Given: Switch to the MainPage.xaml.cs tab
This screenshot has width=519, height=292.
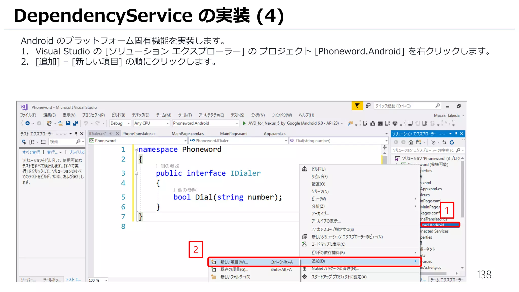Looking at the screenshot, I should (x=188, y=134).
